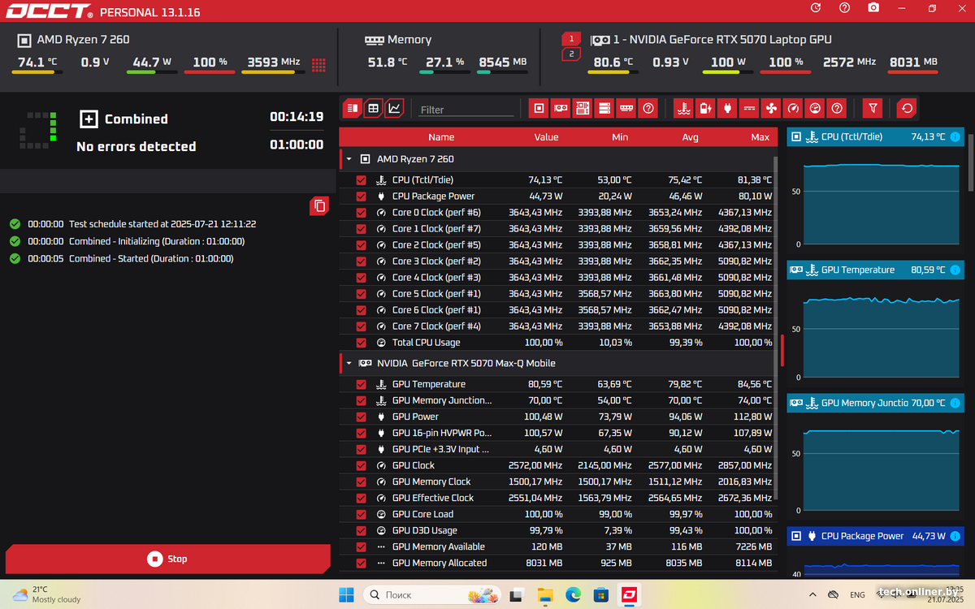Switch to list and graphs monitoring view

(352, 108)
